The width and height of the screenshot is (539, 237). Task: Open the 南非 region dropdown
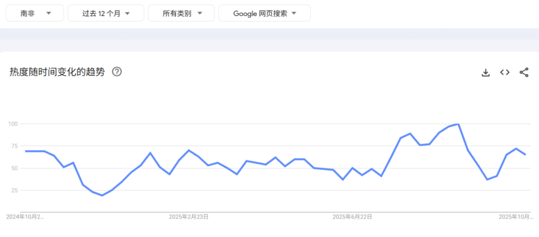35,13
